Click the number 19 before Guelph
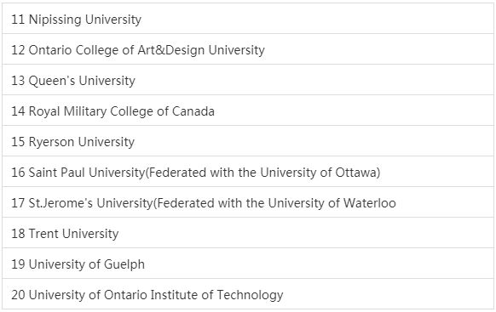 click(x=18, y=264)
